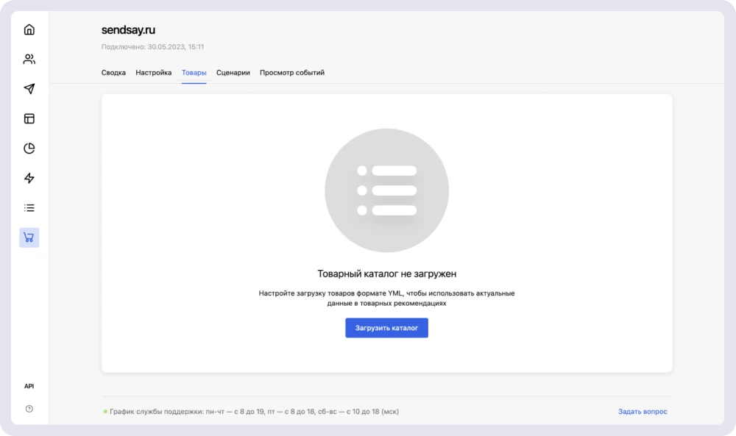Select the lightning bolt automation icon
This screenshot has height=436, width=736.
pyautogui.click(x=29, y=178)
